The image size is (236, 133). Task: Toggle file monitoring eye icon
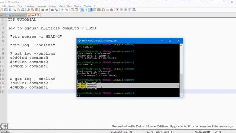pos(111,10)
